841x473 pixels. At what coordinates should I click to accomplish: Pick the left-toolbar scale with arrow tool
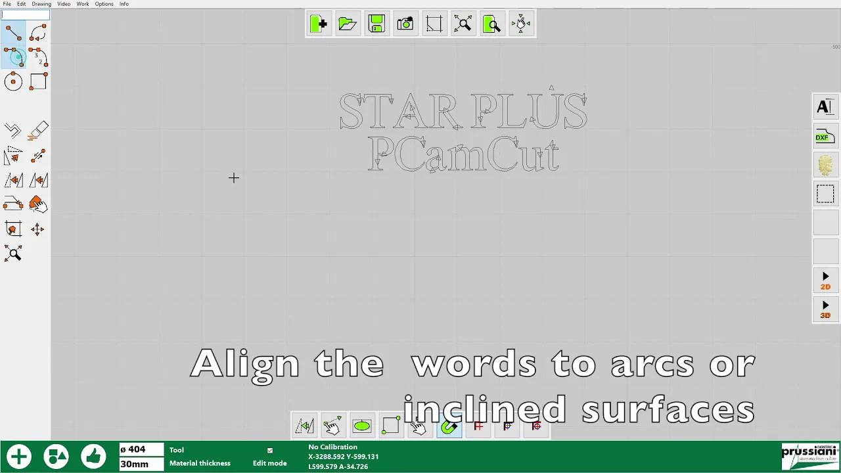pos(13,156)
